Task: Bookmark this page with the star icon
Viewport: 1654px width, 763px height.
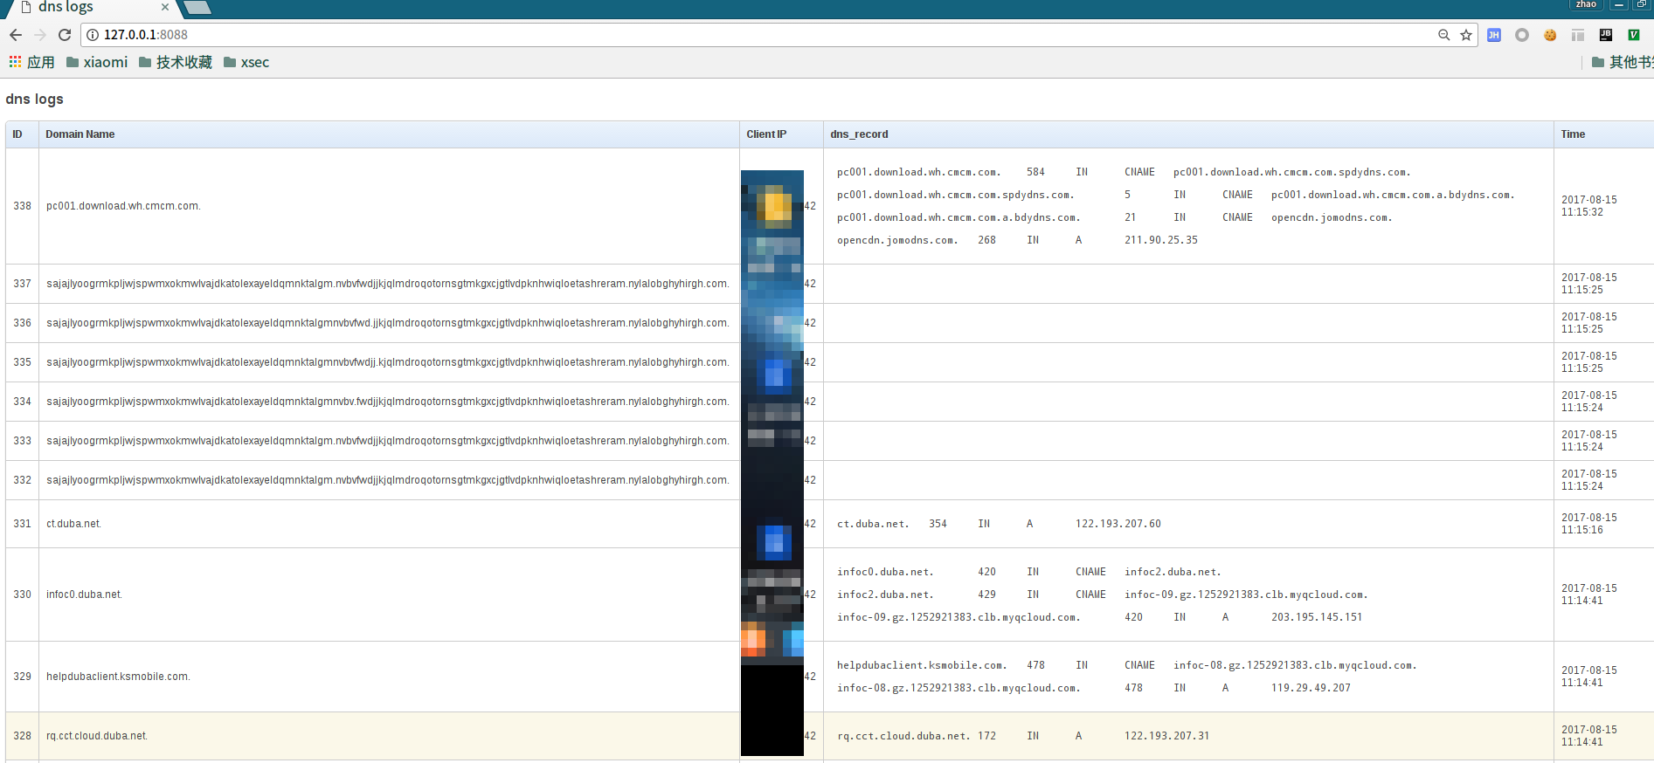Action: (1466, 35)
